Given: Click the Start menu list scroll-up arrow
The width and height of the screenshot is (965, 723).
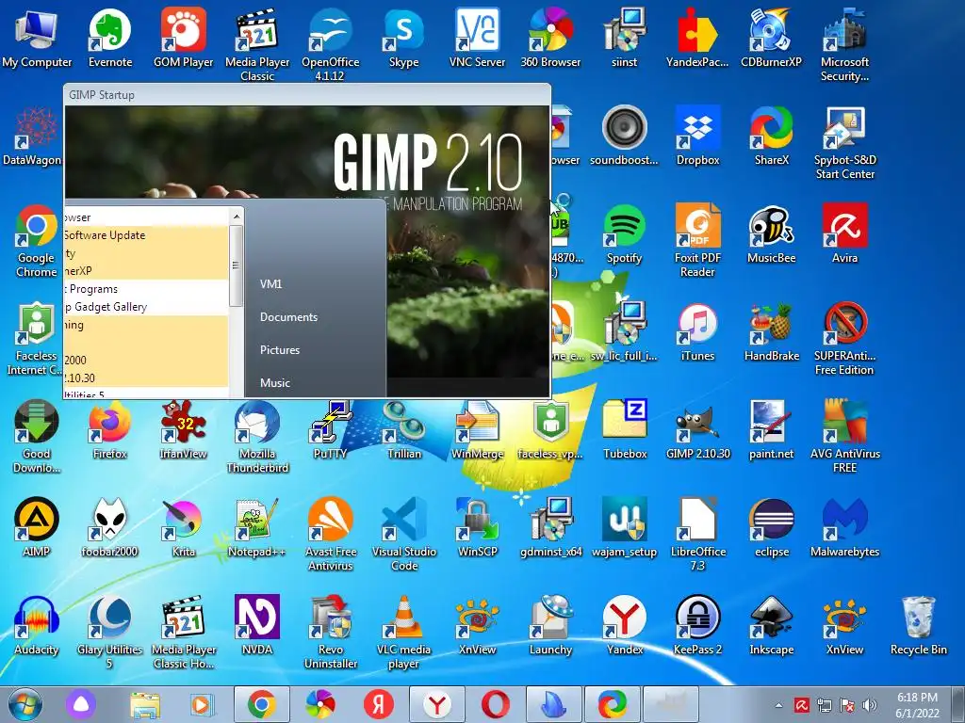Looking at the screenshot, I should (237, 217).
